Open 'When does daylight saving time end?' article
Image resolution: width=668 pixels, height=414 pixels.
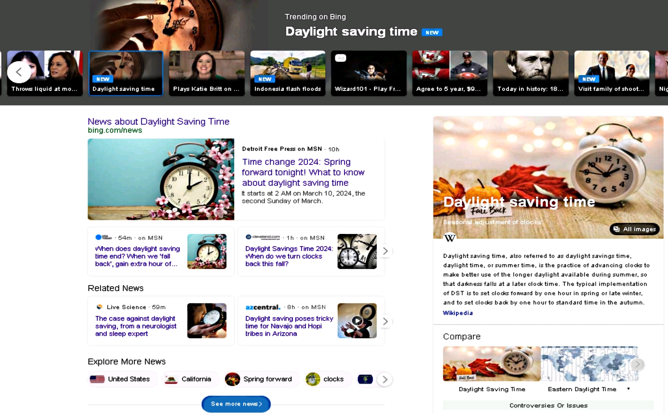pyautogui.click(x=138, y=256)
